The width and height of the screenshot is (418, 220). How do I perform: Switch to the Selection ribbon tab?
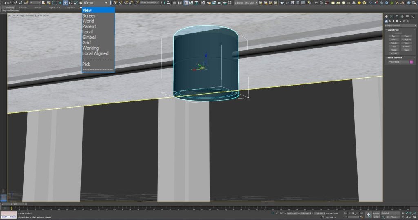[x=38, y=7]
